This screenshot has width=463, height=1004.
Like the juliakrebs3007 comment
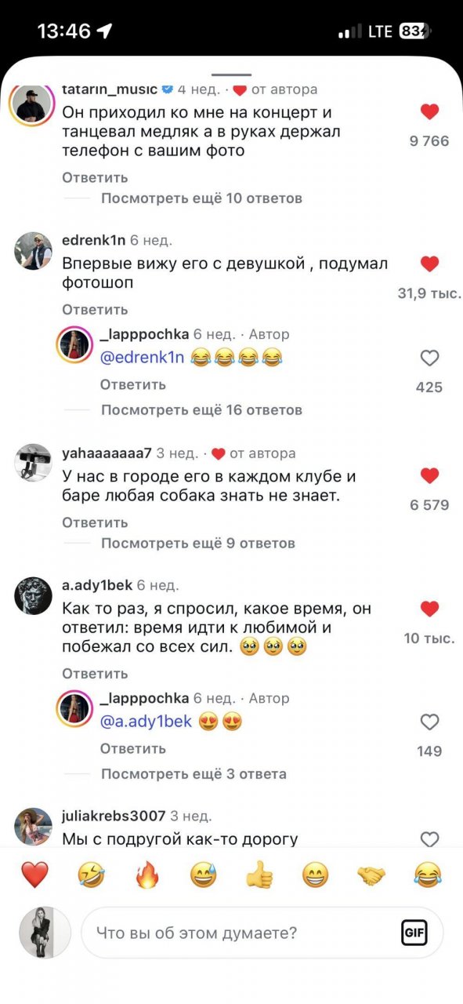(x=429, y=839)
